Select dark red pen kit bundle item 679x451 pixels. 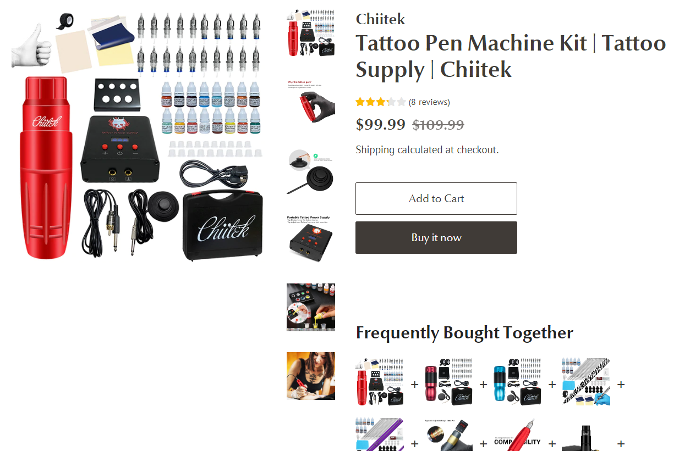click(448, 382)
